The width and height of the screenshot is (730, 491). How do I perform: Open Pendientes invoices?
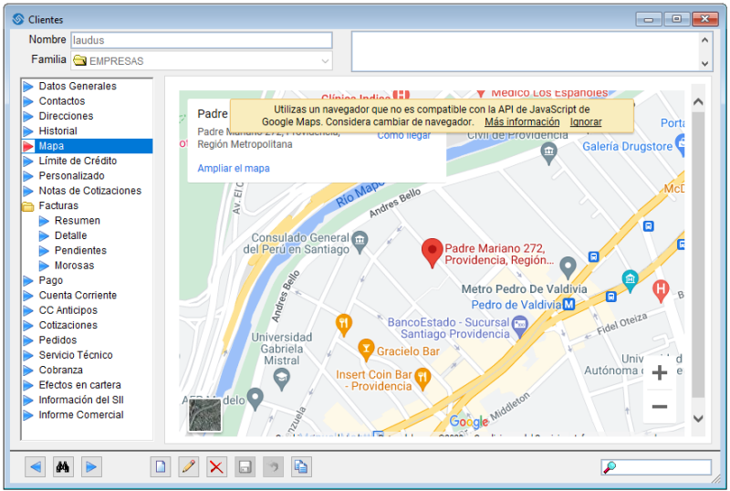[80, 250]
